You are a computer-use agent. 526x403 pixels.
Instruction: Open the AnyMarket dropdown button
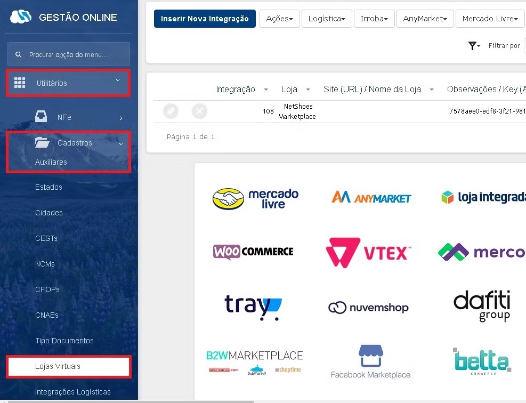click(x=425, y=19)
